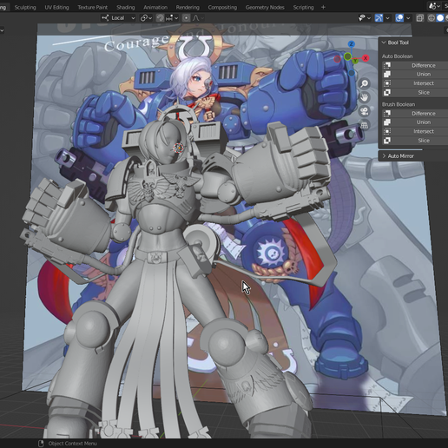
Task: Switch to UV Editing workspace tab
Action: [56, 7]
